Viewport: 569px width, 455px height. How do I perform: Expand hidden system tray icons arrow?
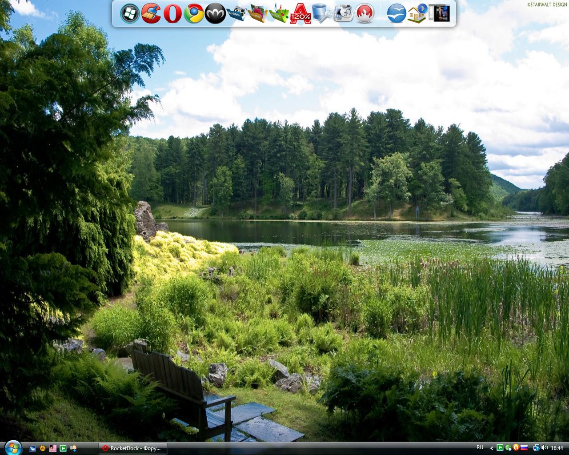492,448
